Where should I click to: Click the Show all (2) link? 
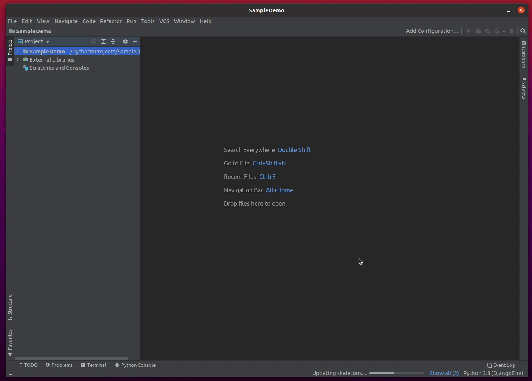coord(444,373)
